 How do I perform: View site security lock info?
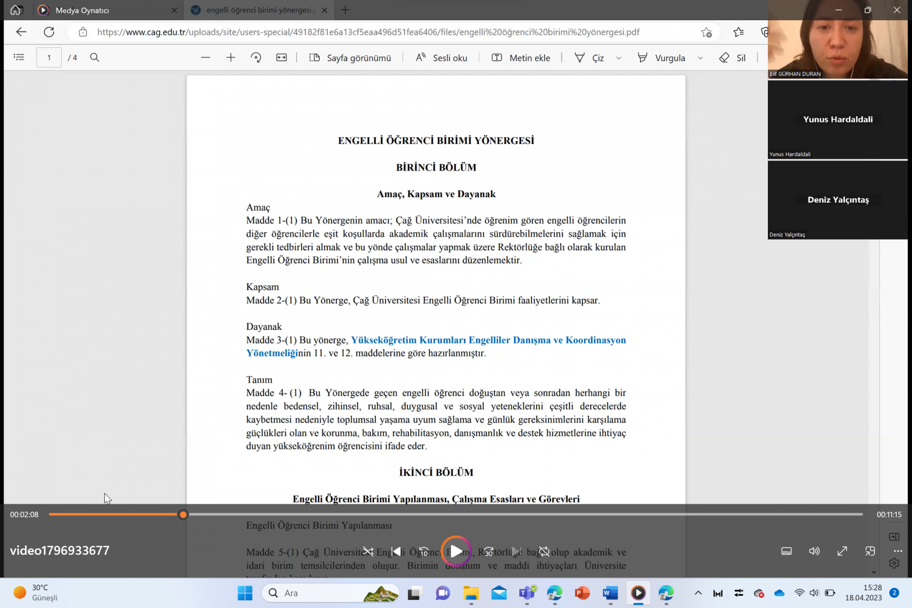pos(83,32)
